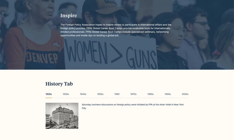Click the orange underline beneath 1920s
The image size is (234, 140).
click(x=49, y=98)
